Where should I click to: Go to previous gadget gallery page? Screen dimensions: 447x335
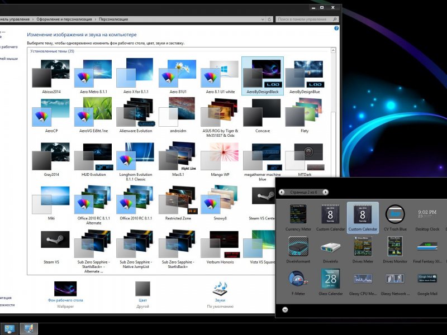click(282, 192)
